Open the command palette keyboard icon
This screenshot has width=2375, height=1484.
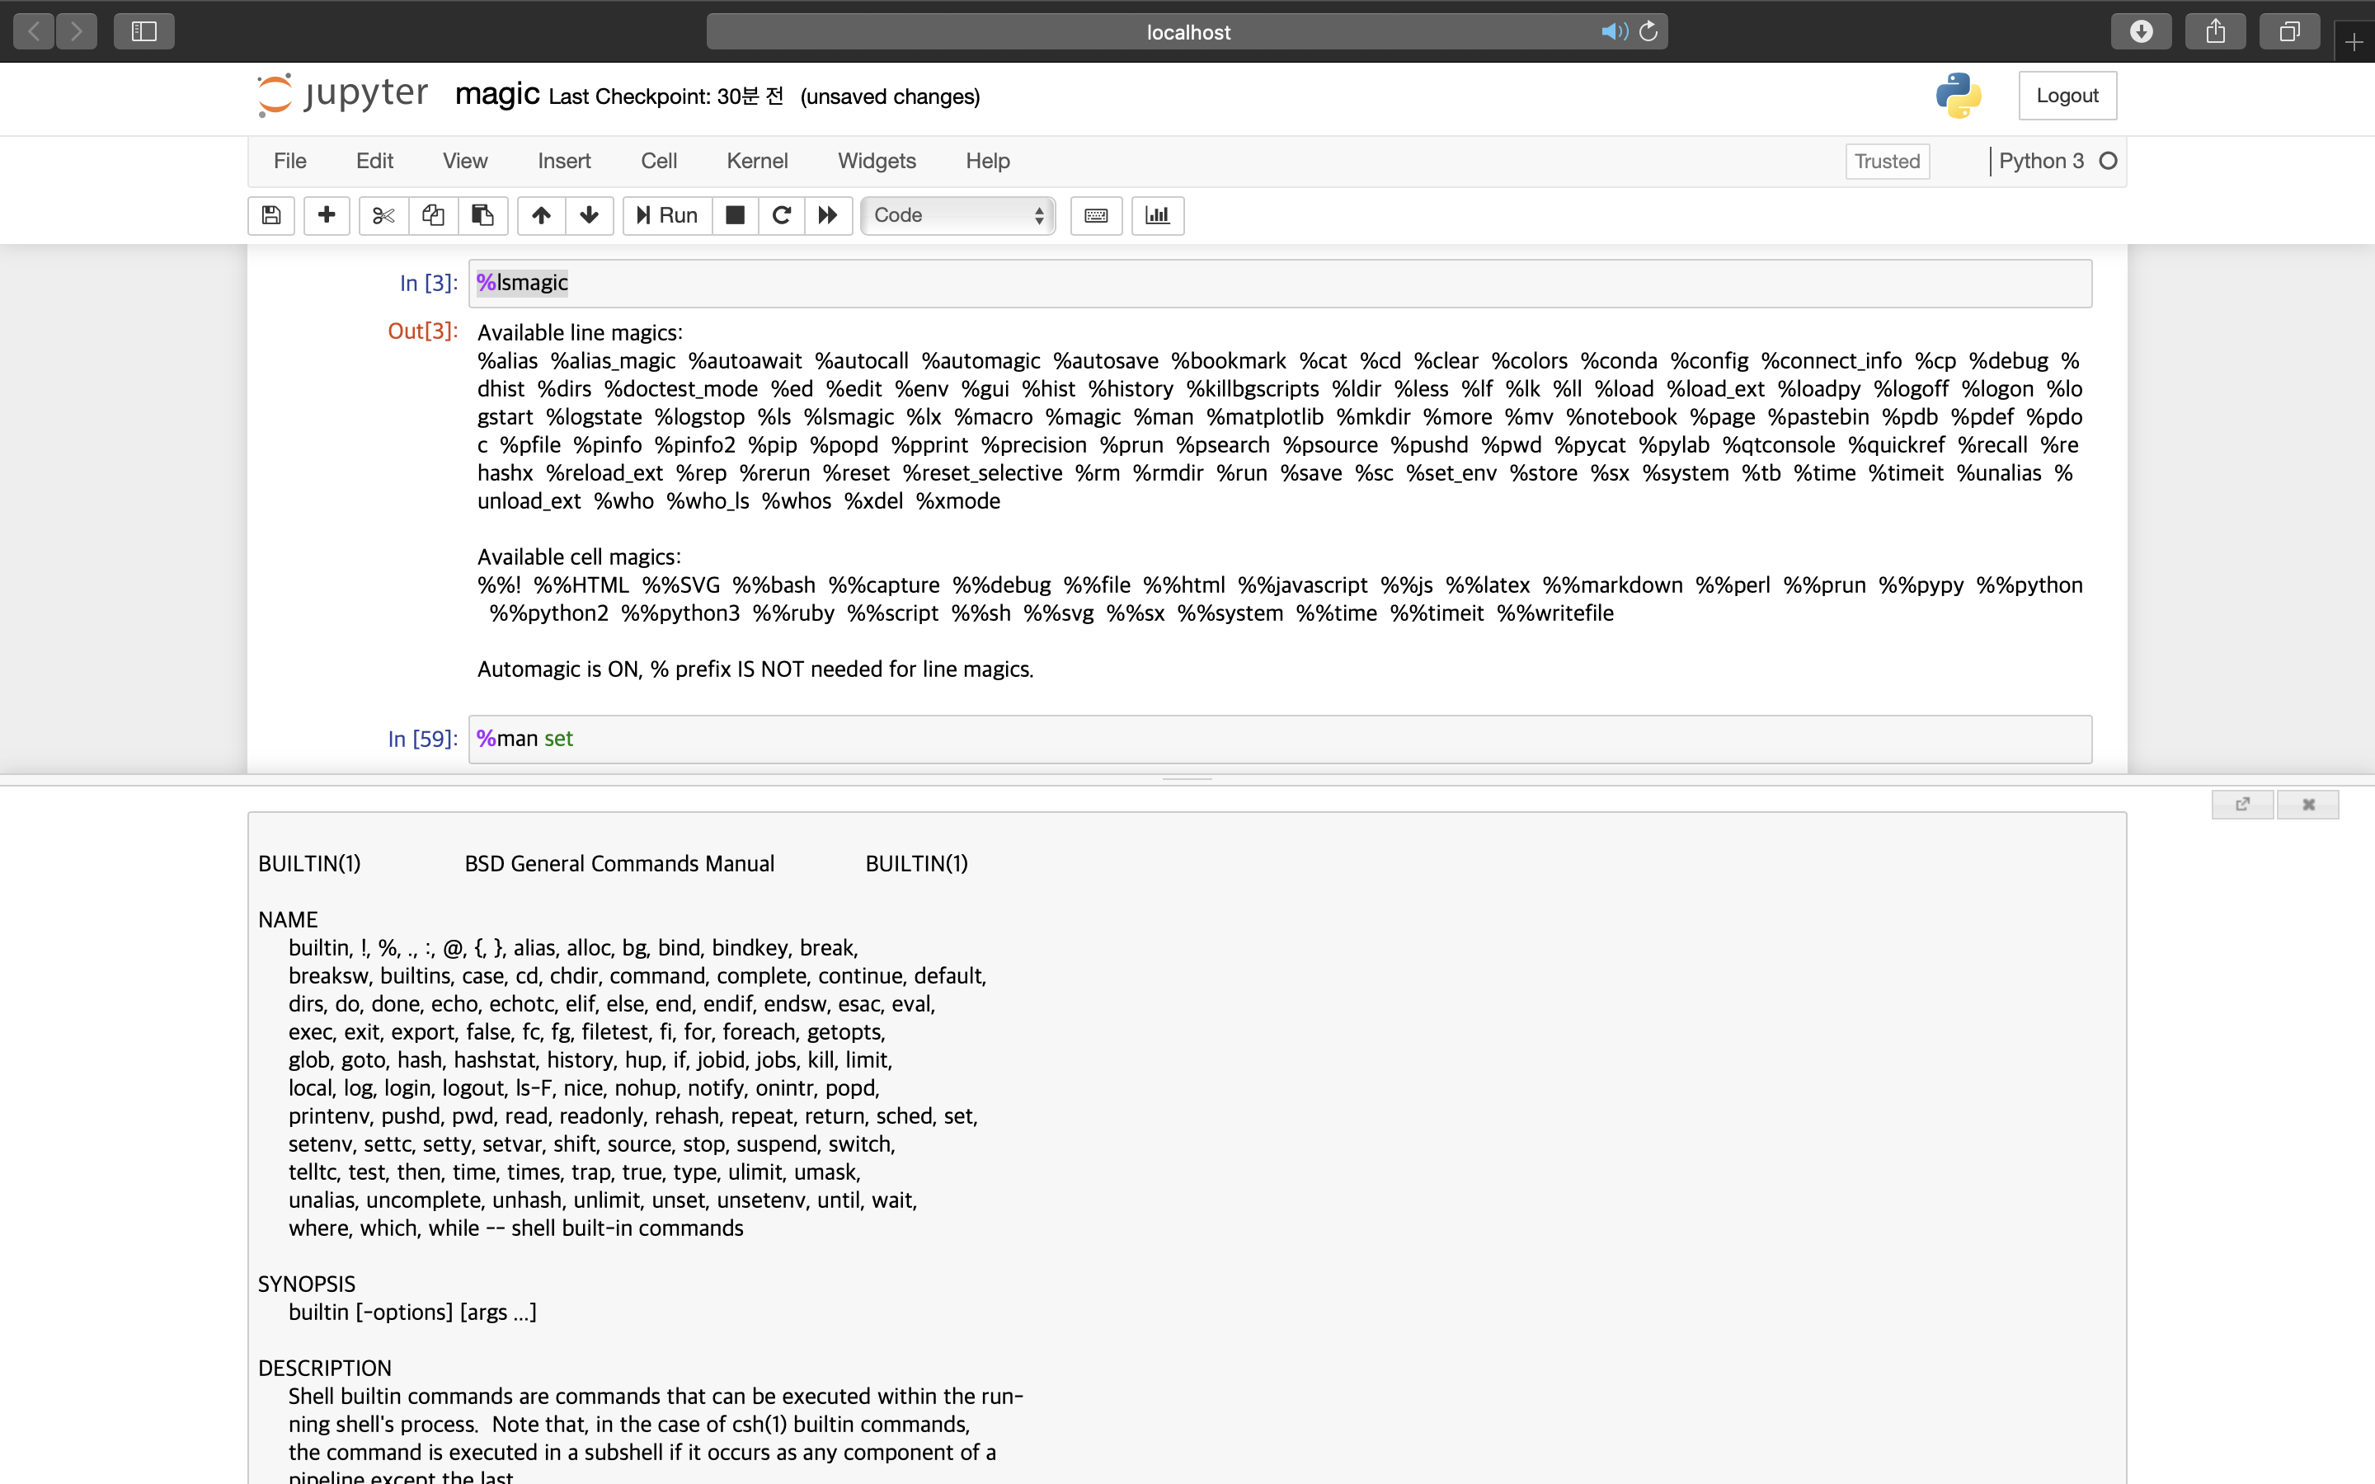[x=1096, y=215]
